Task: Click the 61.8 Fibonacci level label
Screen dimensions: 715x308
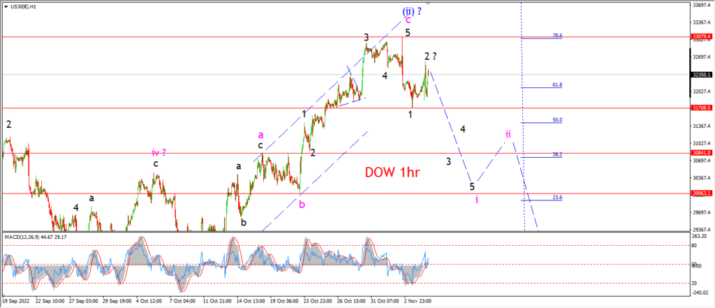Action: click(x=557, y=85)
